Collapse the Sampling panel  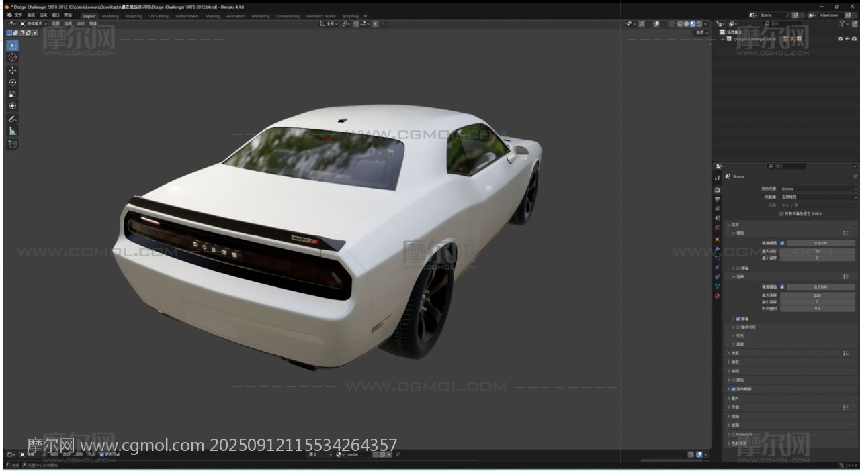728,225
